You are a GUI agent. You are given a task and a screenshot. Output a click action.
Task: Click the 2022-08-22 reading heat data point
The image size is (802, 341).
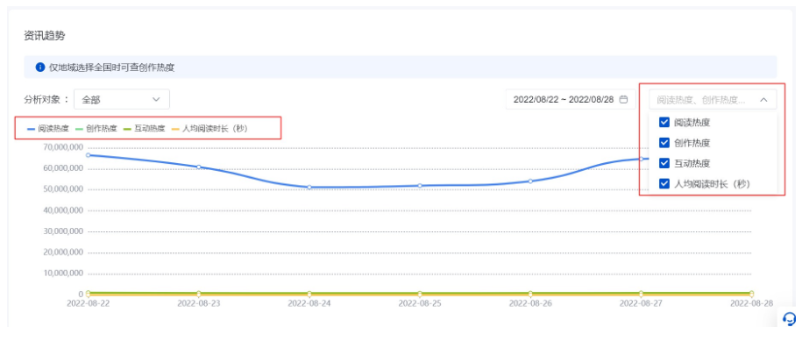click(88, 155)
